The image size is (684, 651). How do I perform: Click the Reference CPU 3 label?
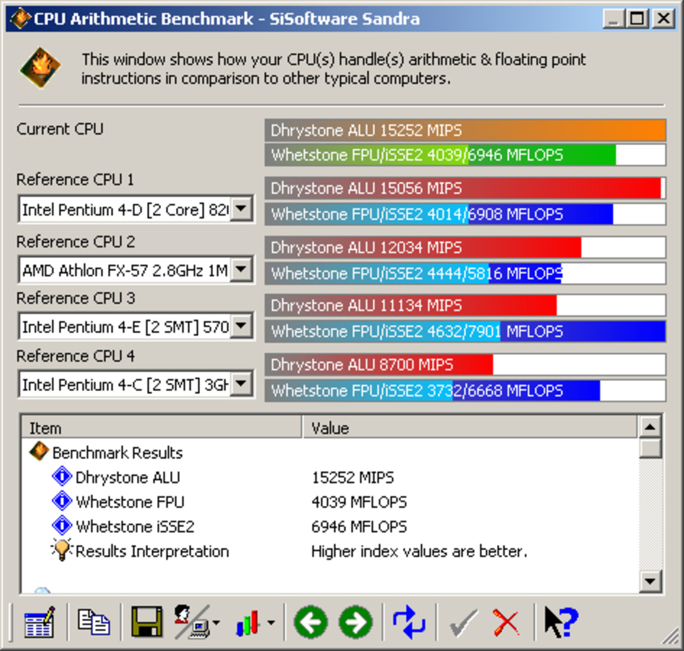coord(76,298)
